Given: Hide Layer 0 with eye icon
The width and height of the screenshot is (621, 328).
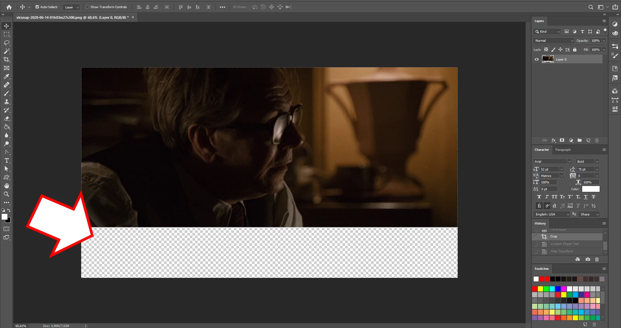Looking at the screenshot, I should point(537,59).
